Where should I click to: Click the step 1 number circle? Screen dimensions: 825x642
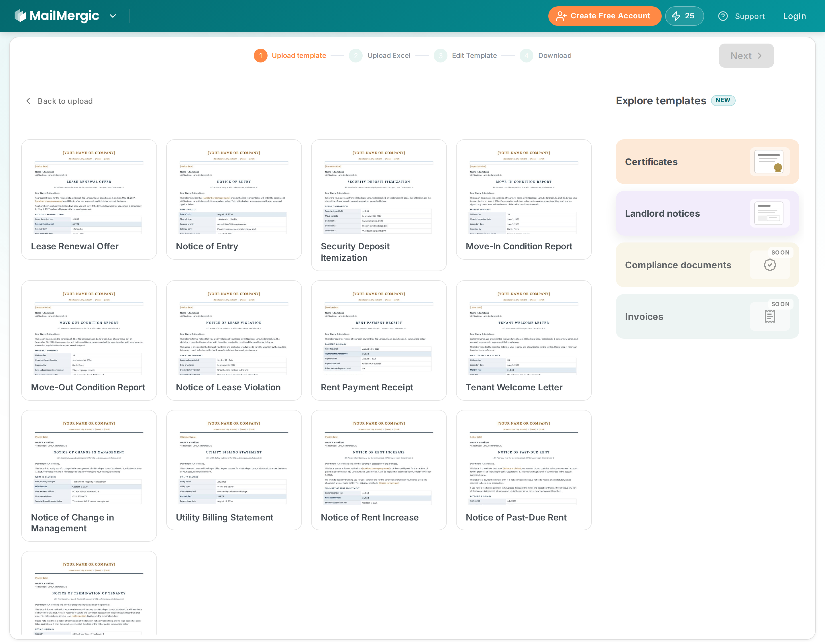tap(260, 56)
